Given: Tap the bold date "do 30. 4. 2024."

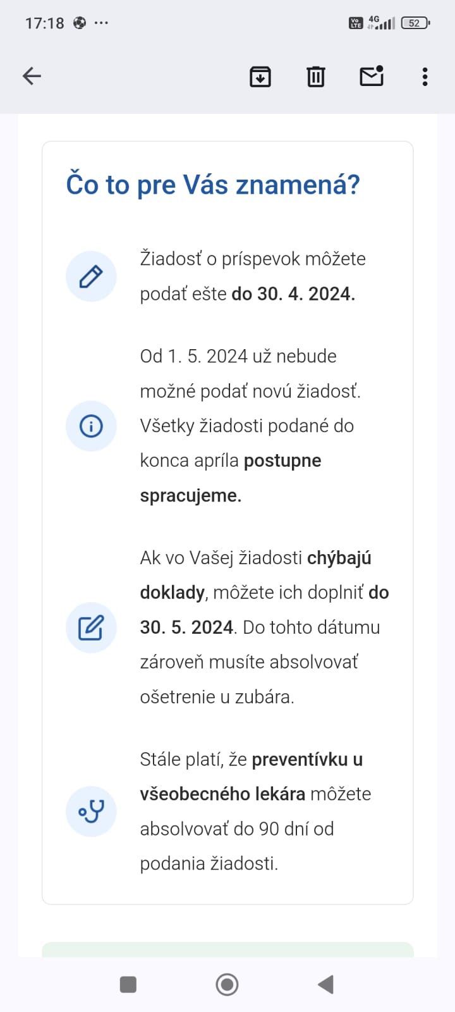Looking at the screenshot, I should [x=293, y=294].
